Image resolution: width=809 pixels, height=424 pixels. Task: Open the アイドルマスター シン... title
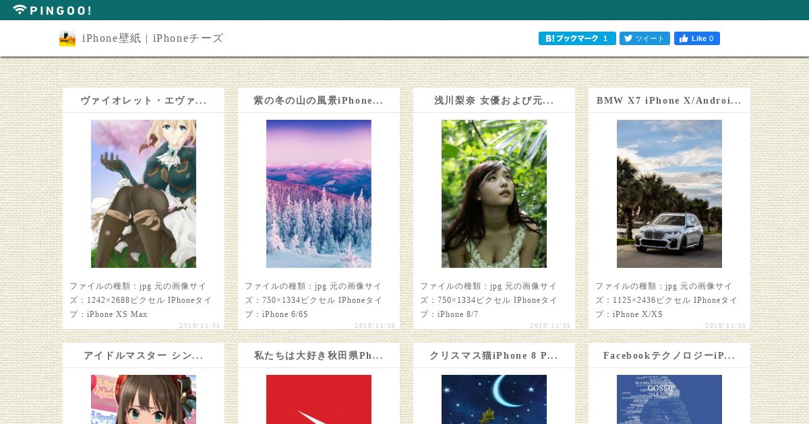coord(144,355)
